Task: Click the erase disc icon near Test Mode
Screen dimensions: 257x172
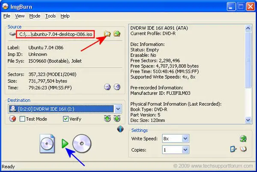Action: 12,119
